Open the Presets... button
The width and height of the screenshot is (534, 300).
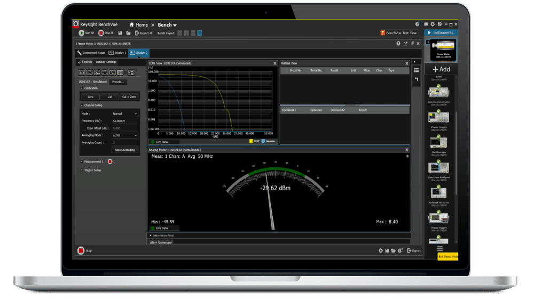tap(118, 82)
